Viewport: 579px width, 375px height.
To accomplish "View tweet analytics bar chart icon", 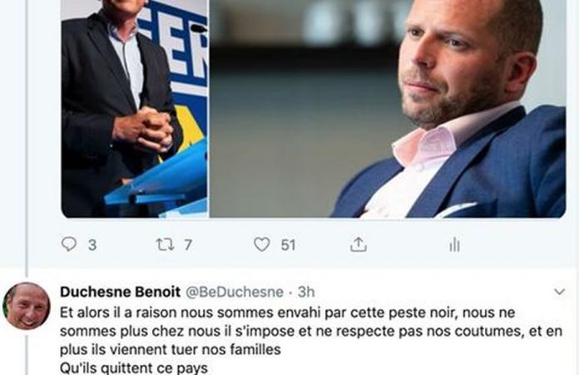I will pos(454,244).
